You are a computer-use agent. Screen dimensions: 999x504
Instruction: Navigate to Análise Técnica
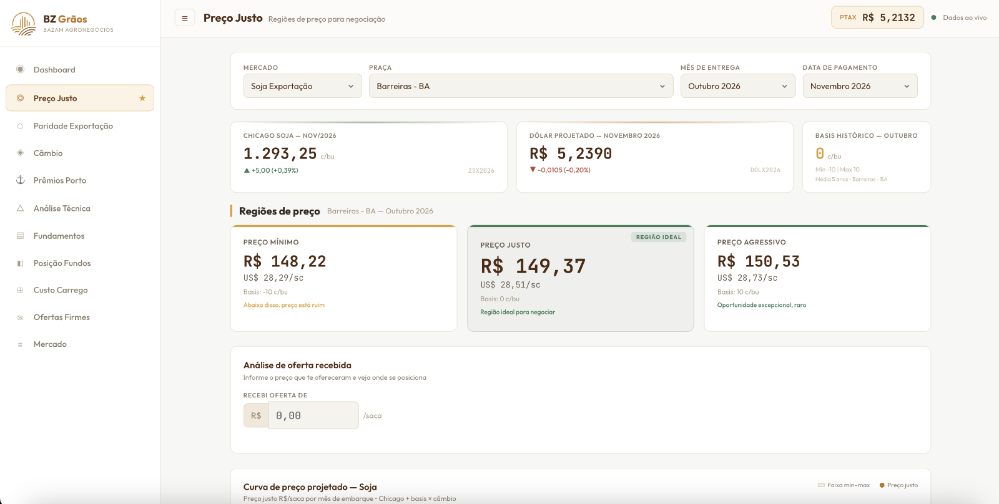coord(80,208)
